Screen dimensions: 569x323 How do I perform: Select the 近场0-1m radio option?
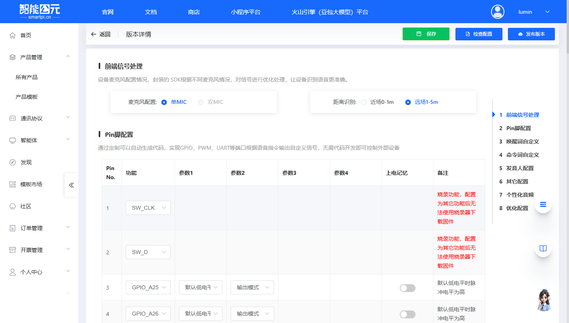pos(363,102)
